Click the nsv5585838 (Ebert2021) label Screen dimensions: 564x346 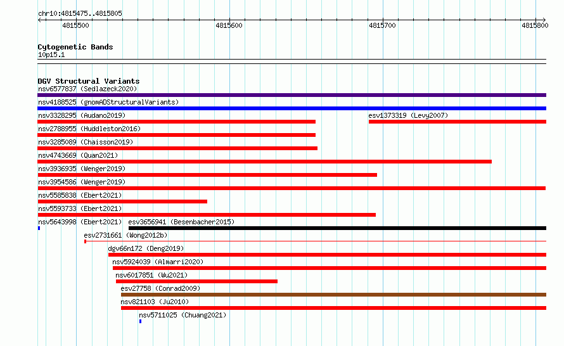pyautogui.click(x=80, y=195)
